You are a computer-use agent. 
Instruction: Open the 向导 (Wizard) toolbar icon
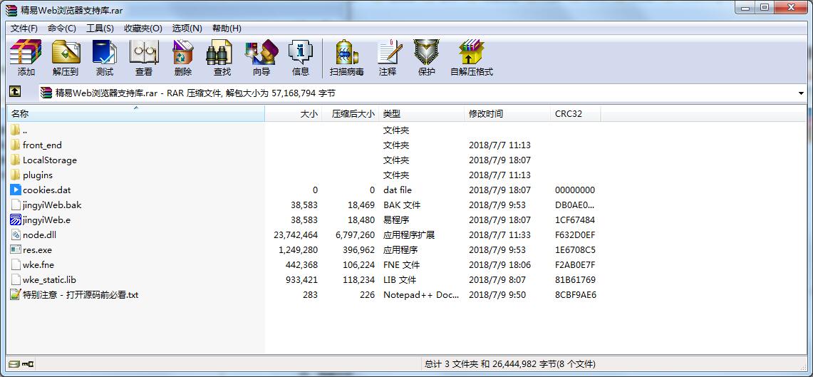tap(261, 52)
